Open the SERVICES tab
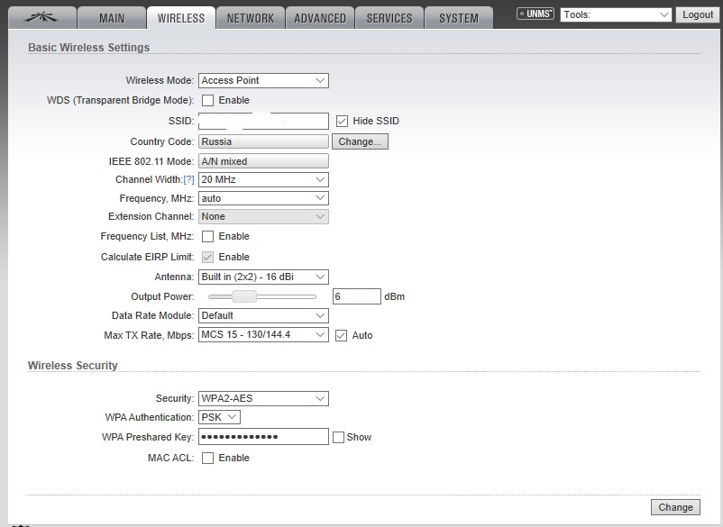723x527 pixels. click(x=389, y=18)
